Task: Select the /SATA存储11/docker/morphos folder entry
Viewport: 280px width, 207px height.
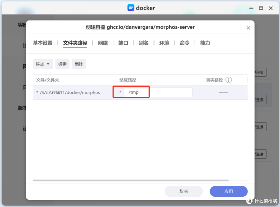Action: tap(70, 92)
